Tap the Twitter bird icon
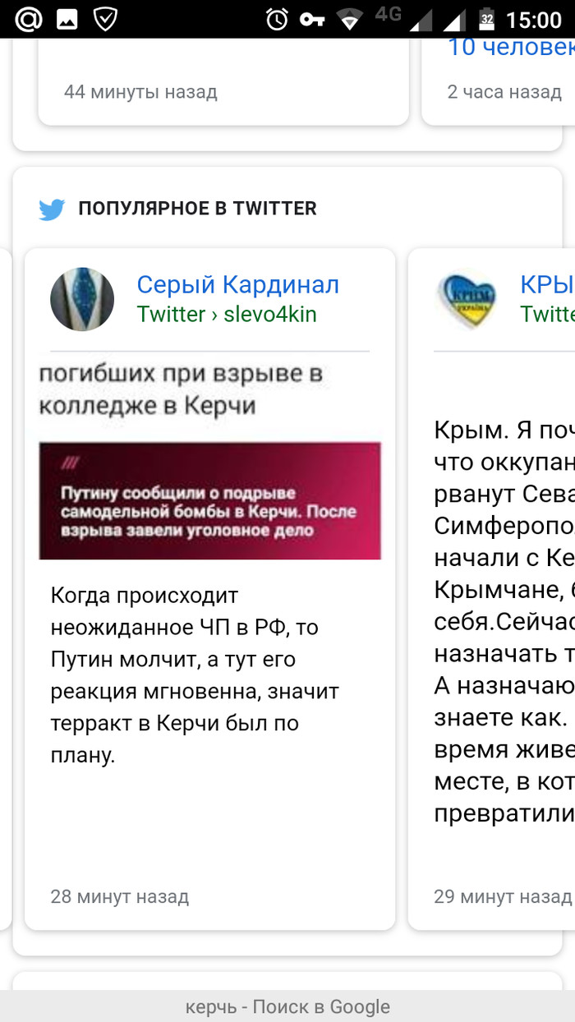Viewport: 575px width, 1022px height. click(52, 209)
